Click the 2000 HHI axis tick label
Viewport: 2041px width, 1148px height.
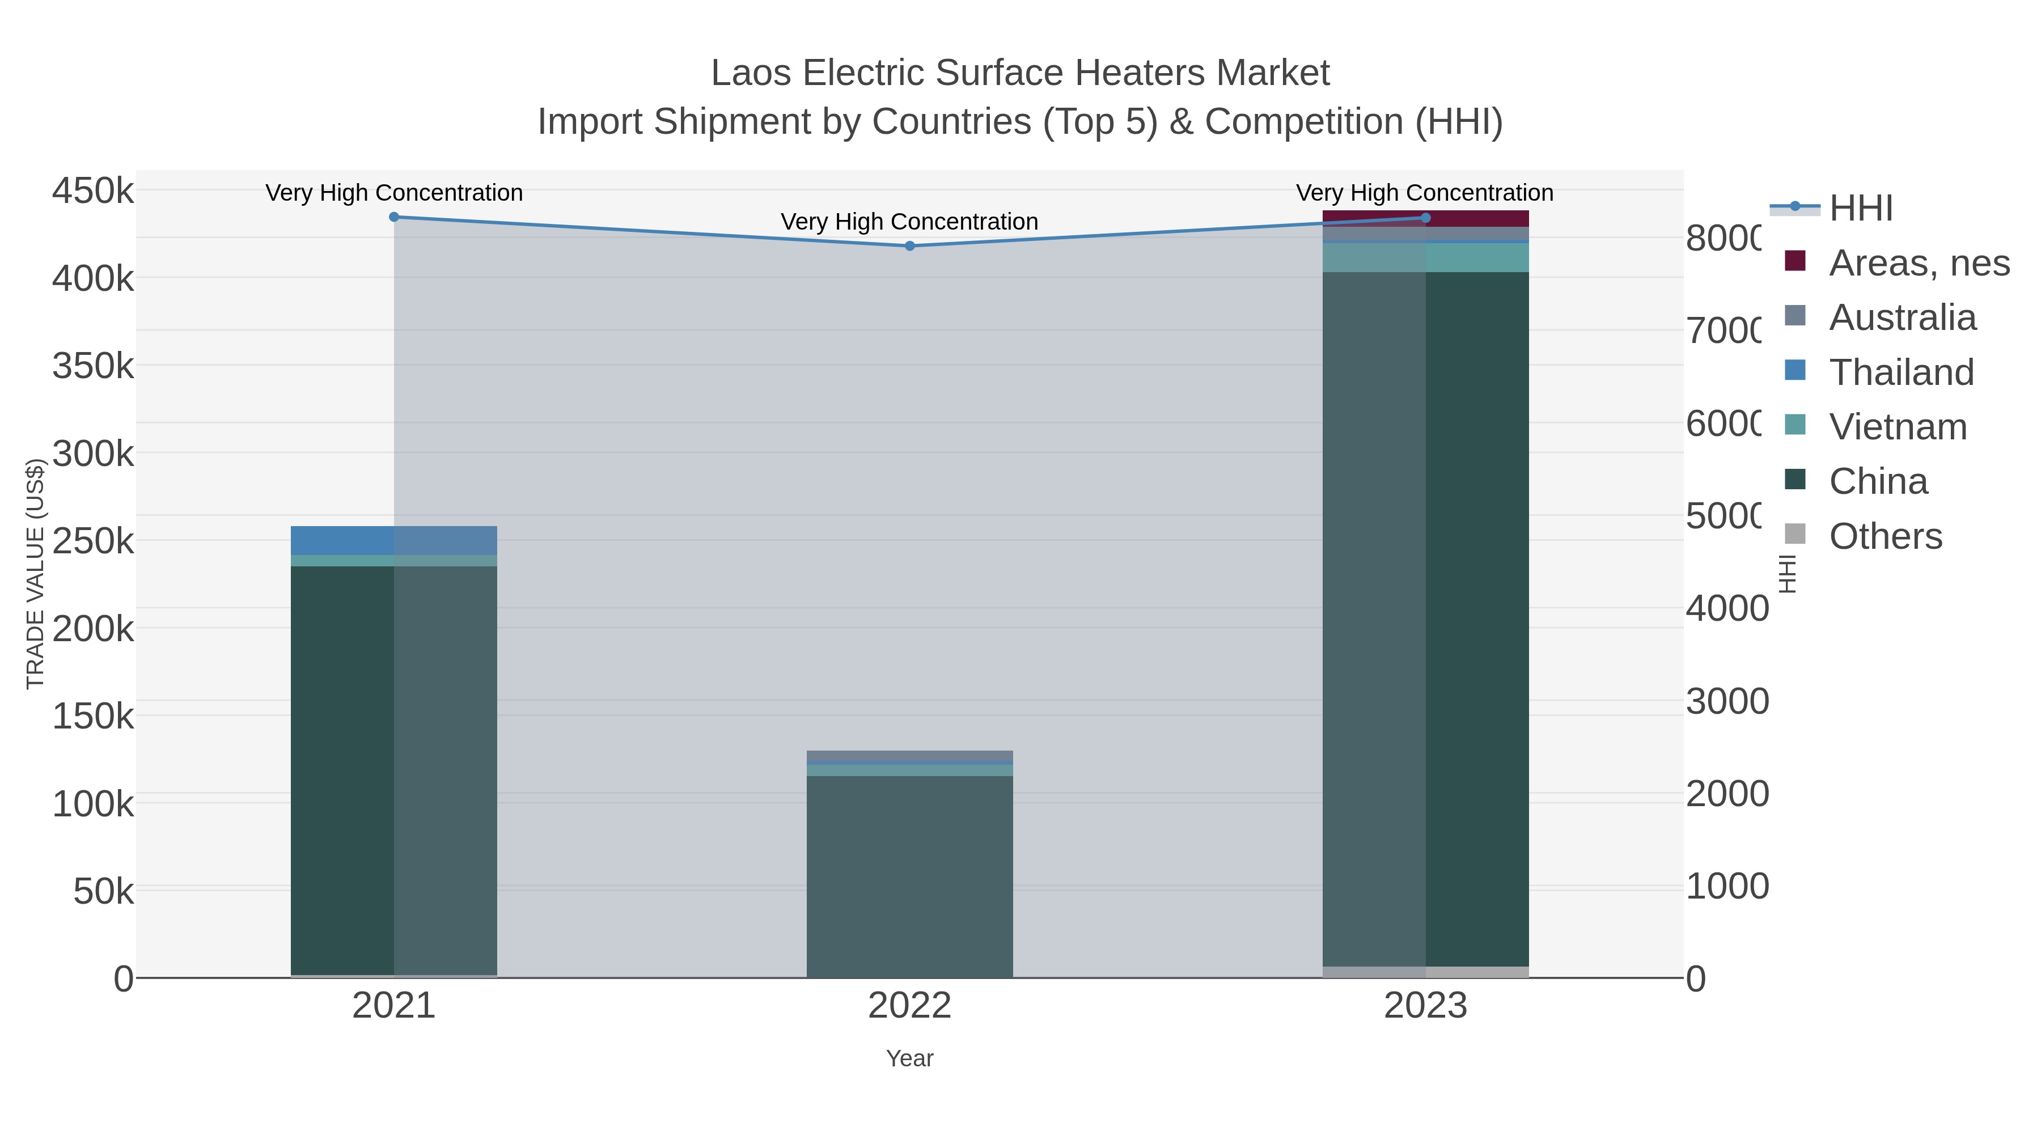click(1727, 794)
